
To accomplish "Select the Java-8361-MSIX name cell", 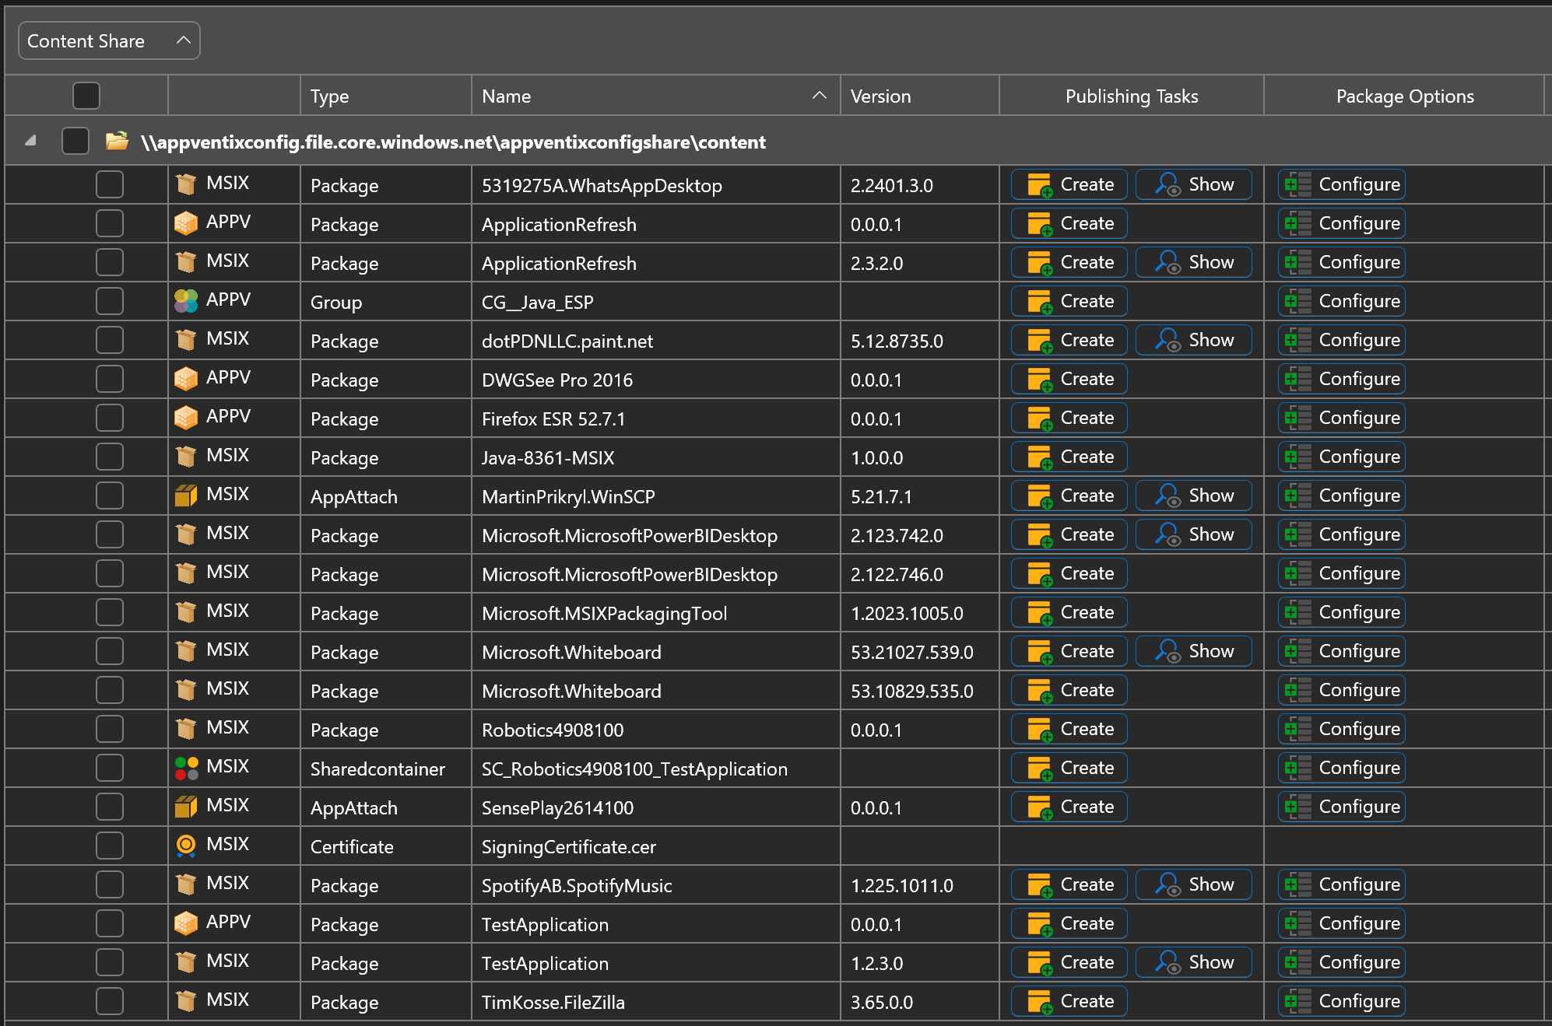I will (548, 457).
